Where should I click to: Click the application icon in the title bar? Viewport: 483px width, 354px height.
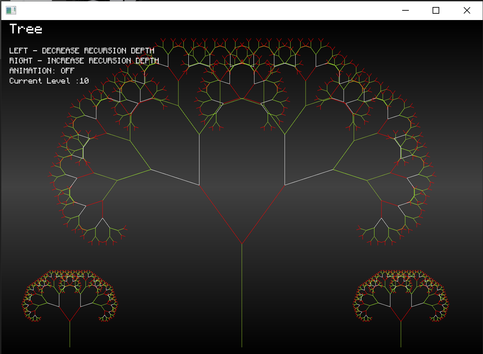[11, 10]
